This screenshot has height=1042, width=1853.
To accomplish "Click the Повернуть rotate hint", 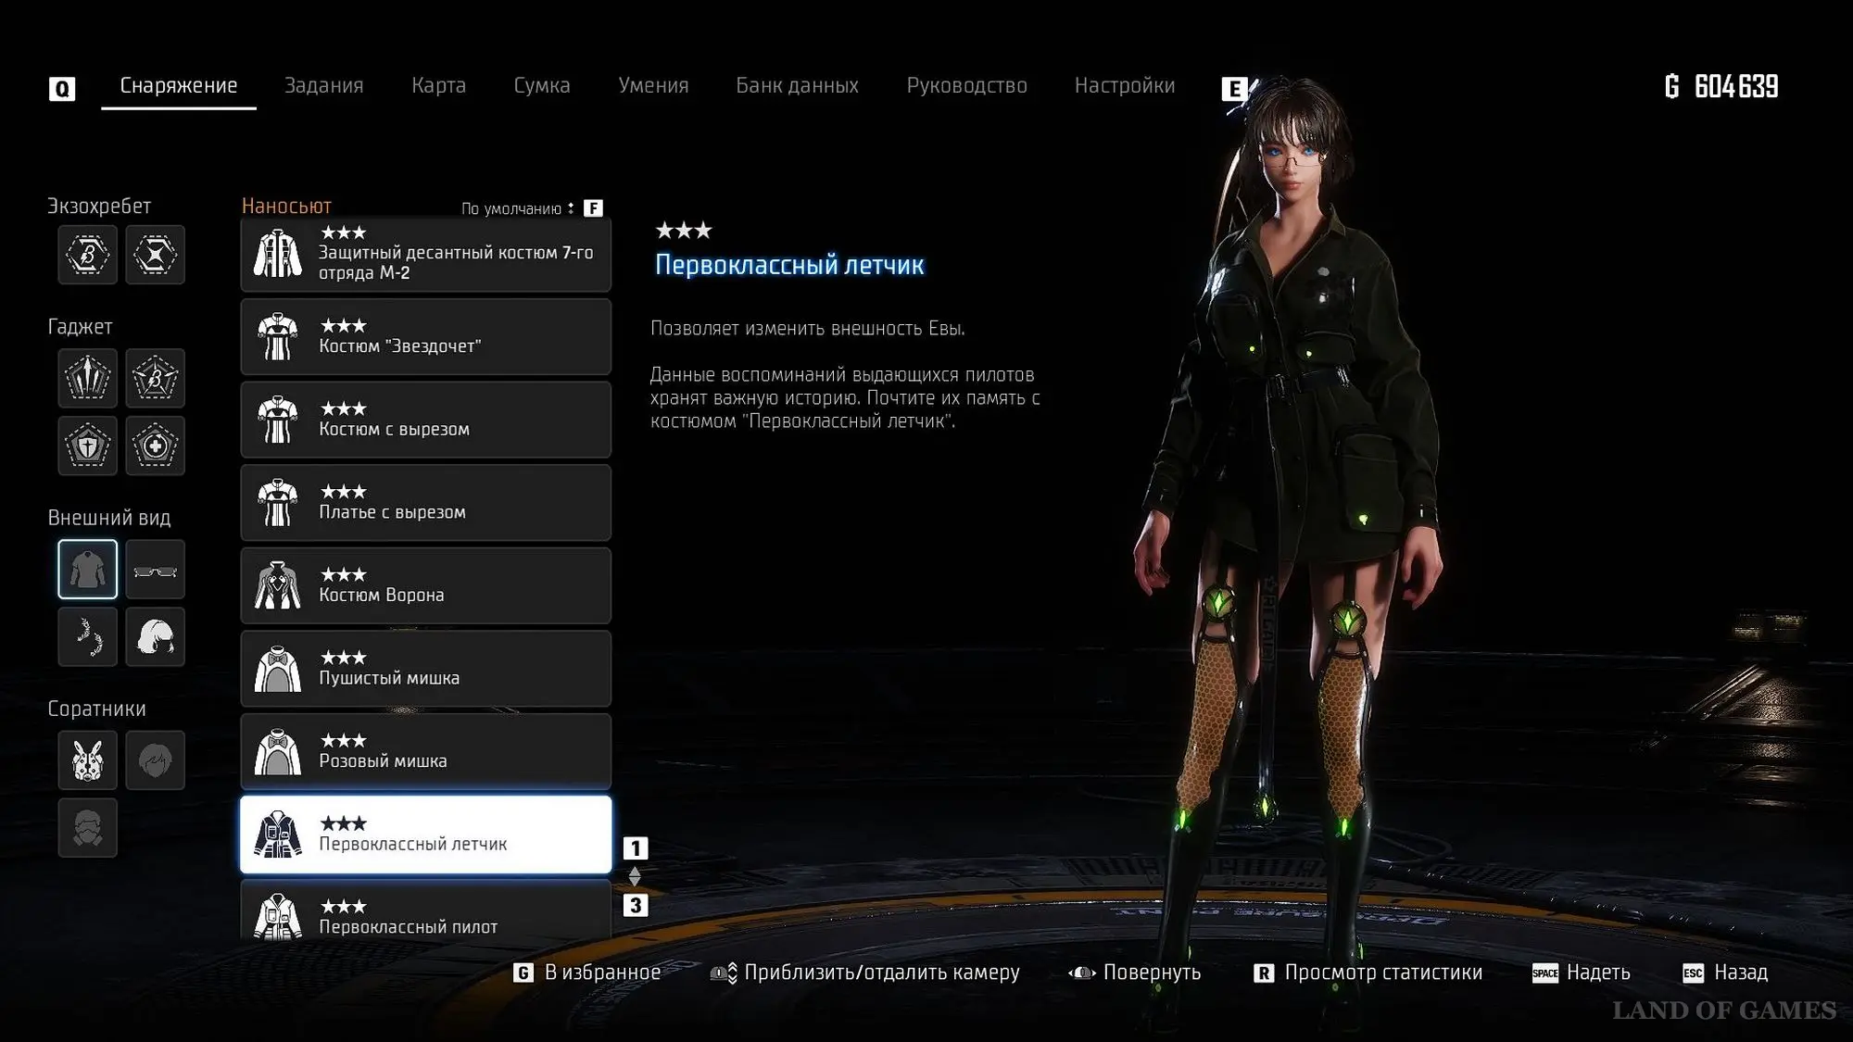I will pos(1152,973).
